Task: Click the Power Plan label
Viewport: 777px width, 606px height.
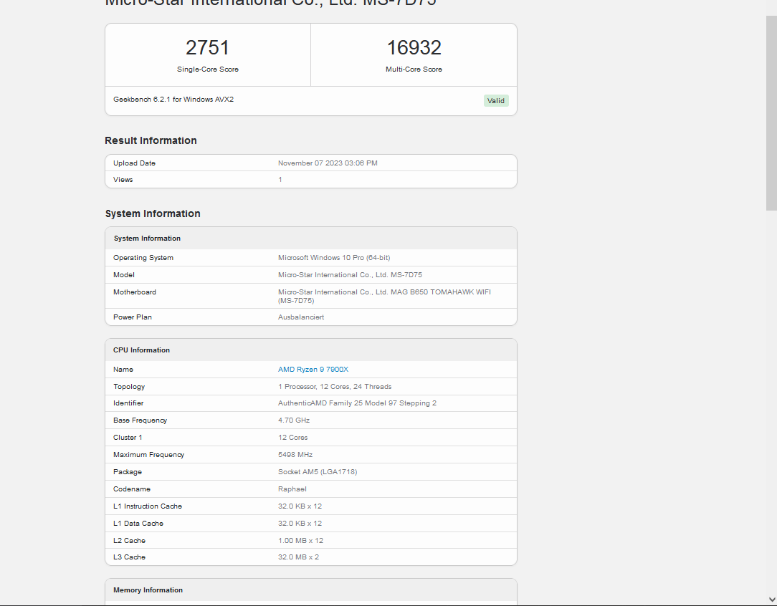Action: (133, 317)
